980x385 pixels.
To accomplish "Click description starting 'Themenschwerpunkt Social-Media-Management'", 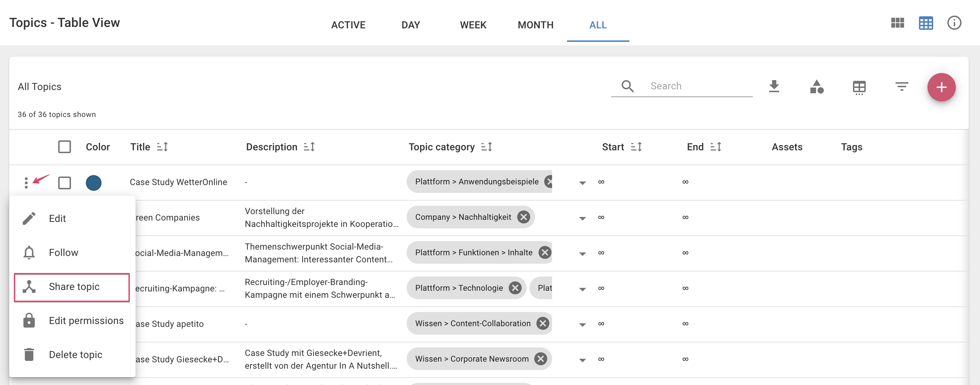I will [x=318, y=253].
